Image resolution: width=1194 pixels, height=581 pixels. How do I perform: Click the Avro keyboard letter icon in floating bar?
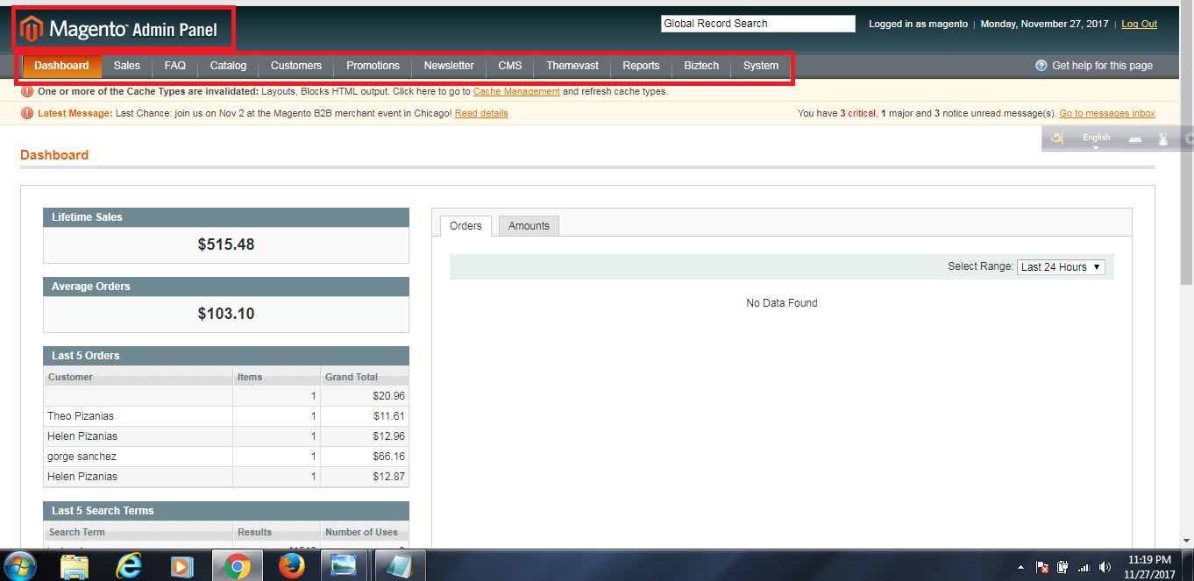1057,138
